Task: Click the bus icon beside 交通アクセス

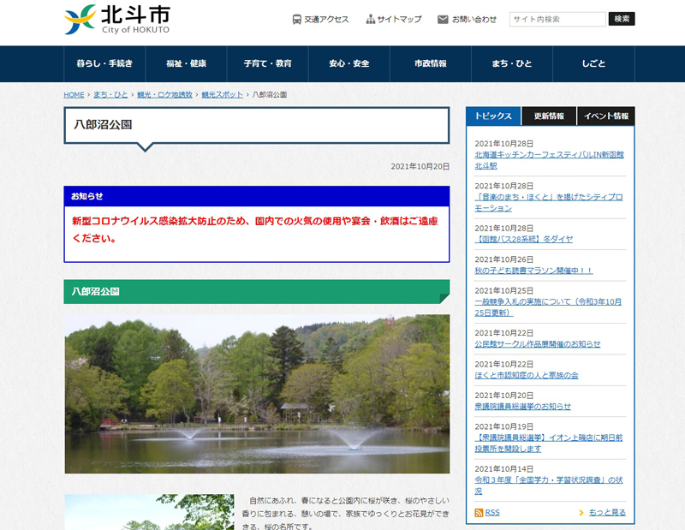Action: tap(296, 19)
